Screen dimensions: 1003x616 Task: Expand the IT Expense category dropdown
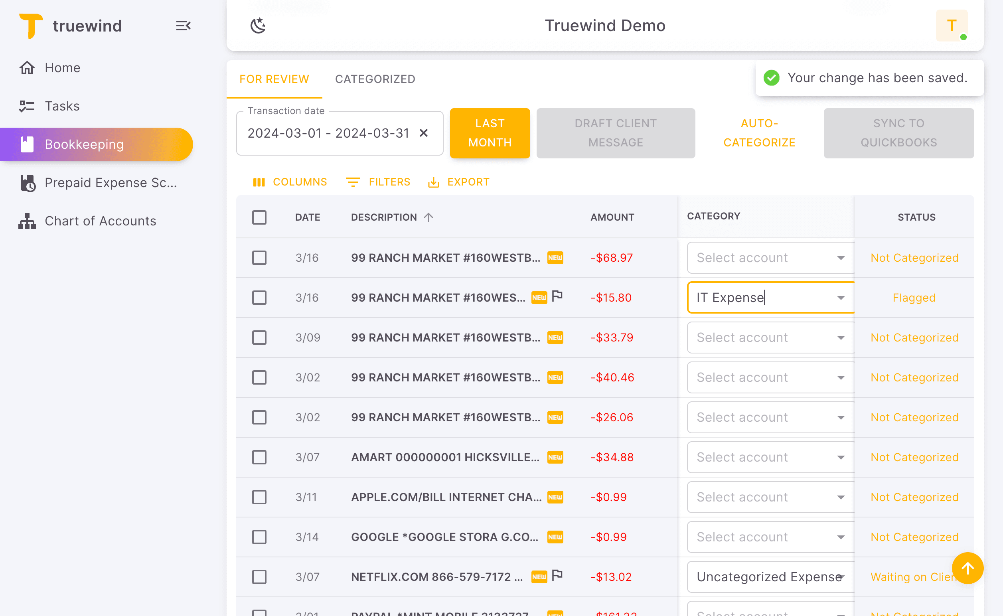tap(841, 297)
